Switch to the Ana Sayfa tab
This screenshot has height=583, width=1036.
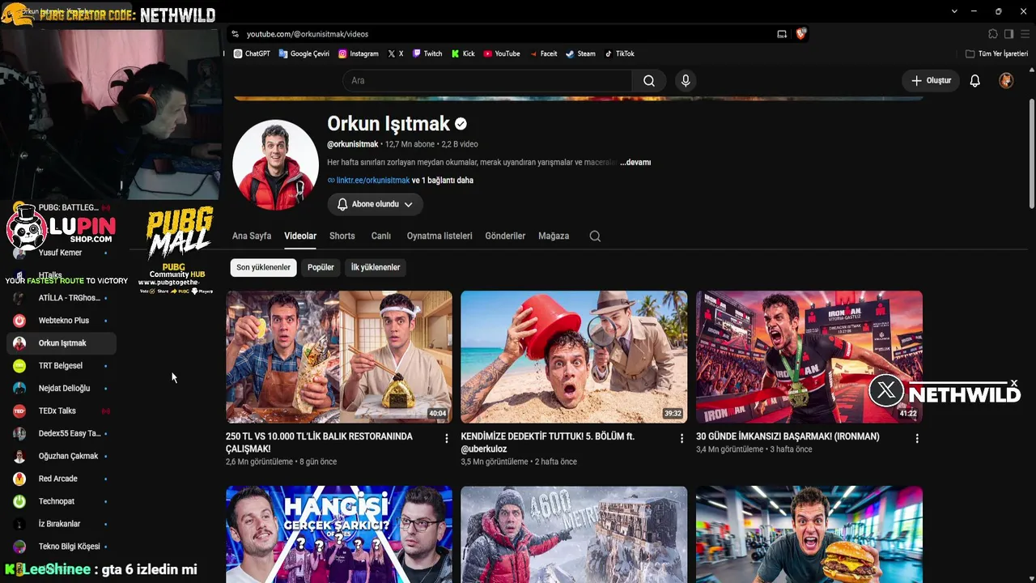pos(252,236)
